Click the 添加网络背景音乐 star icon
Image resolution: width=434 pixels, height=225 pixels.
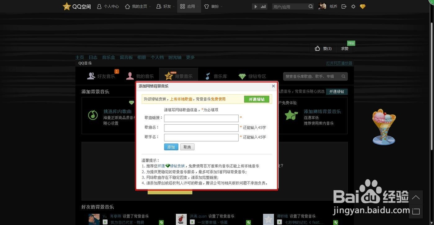click(291, 115)
